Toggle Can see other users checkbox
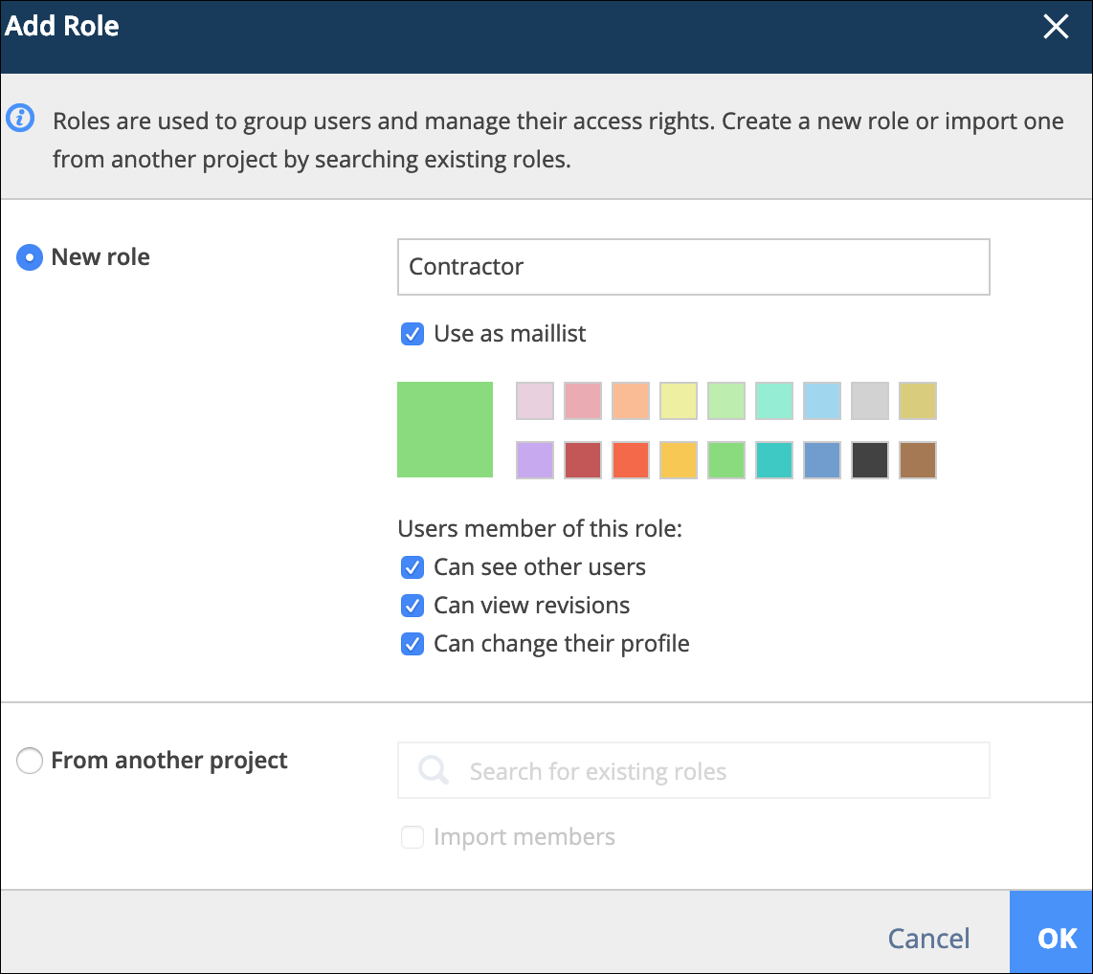 (x=412, y=567)
